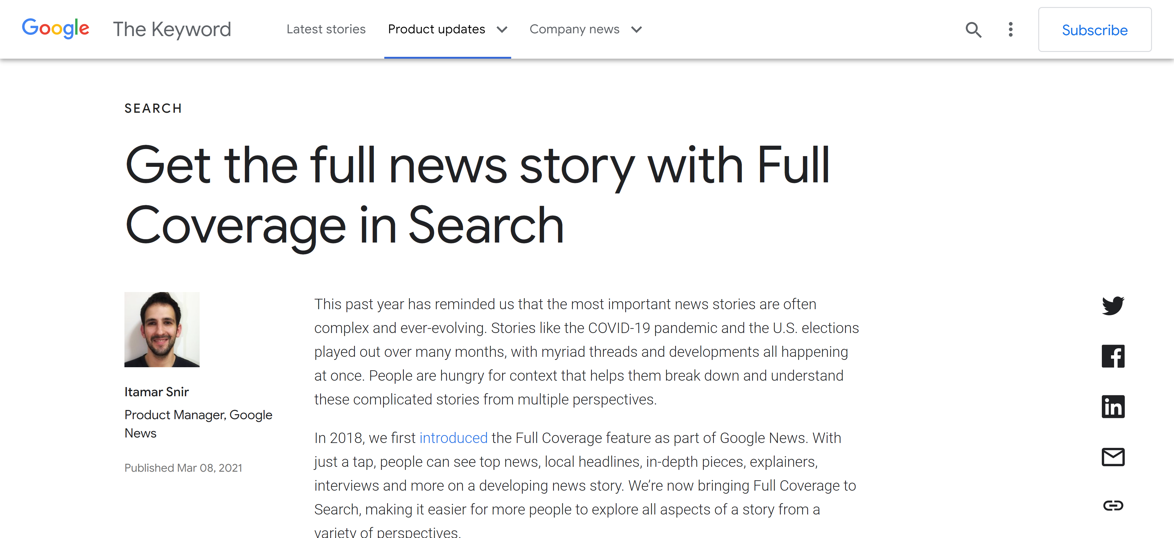This screenshot has width=1174, height=538.
Task: Follow the 'introduced' hyperlink
Action: (x=453, y=438)
